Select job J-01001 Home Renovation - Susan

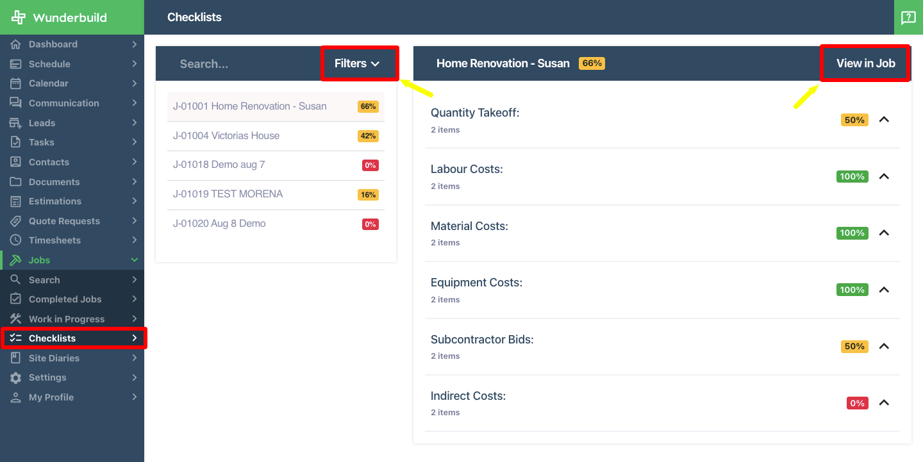pyautogui.click(x=276, y=106)
